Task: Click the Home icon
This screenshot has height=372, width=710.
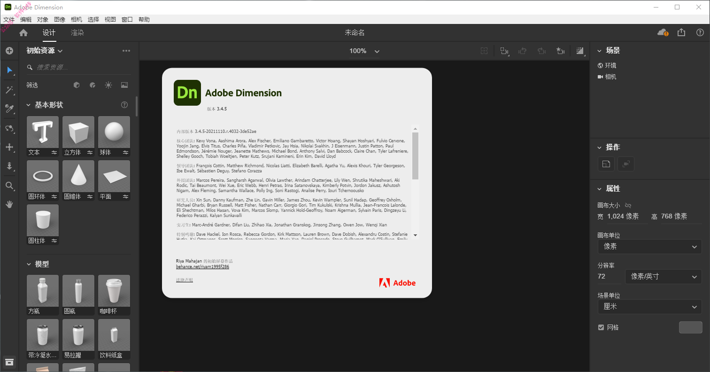Action: (x=23, y=32)
